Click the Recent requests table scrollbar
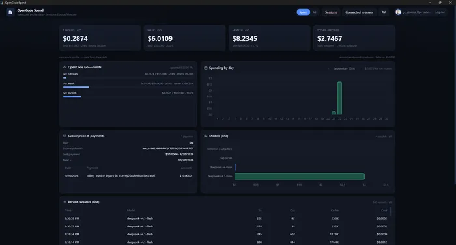 pyautogui.click(x=390, y=212)
